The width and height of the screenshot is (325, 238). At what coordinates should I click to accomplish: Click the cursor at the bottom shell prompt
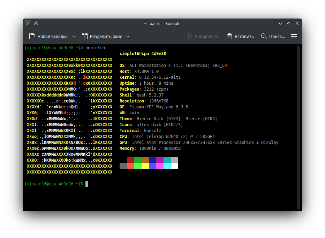tap(86, 184)
